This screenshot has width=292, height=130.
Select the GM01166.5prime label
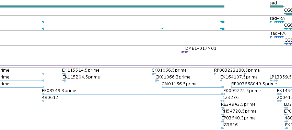[179, 84]
